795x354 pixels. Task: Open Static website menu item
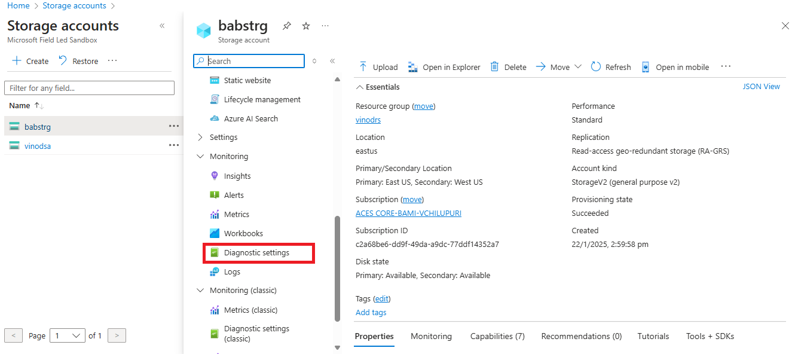click(x=247, y=80)
